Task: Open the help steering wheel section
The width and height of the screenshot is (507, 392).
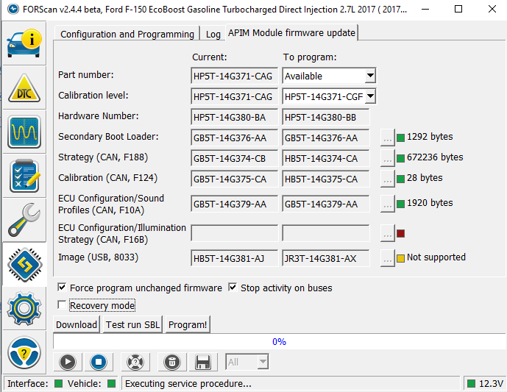Action: coord(24,354)
